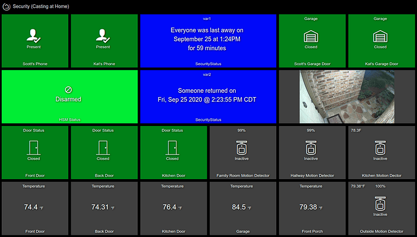
Task: Click Kitchen Motion Dector sensor icon
Action: click(380, 148)
